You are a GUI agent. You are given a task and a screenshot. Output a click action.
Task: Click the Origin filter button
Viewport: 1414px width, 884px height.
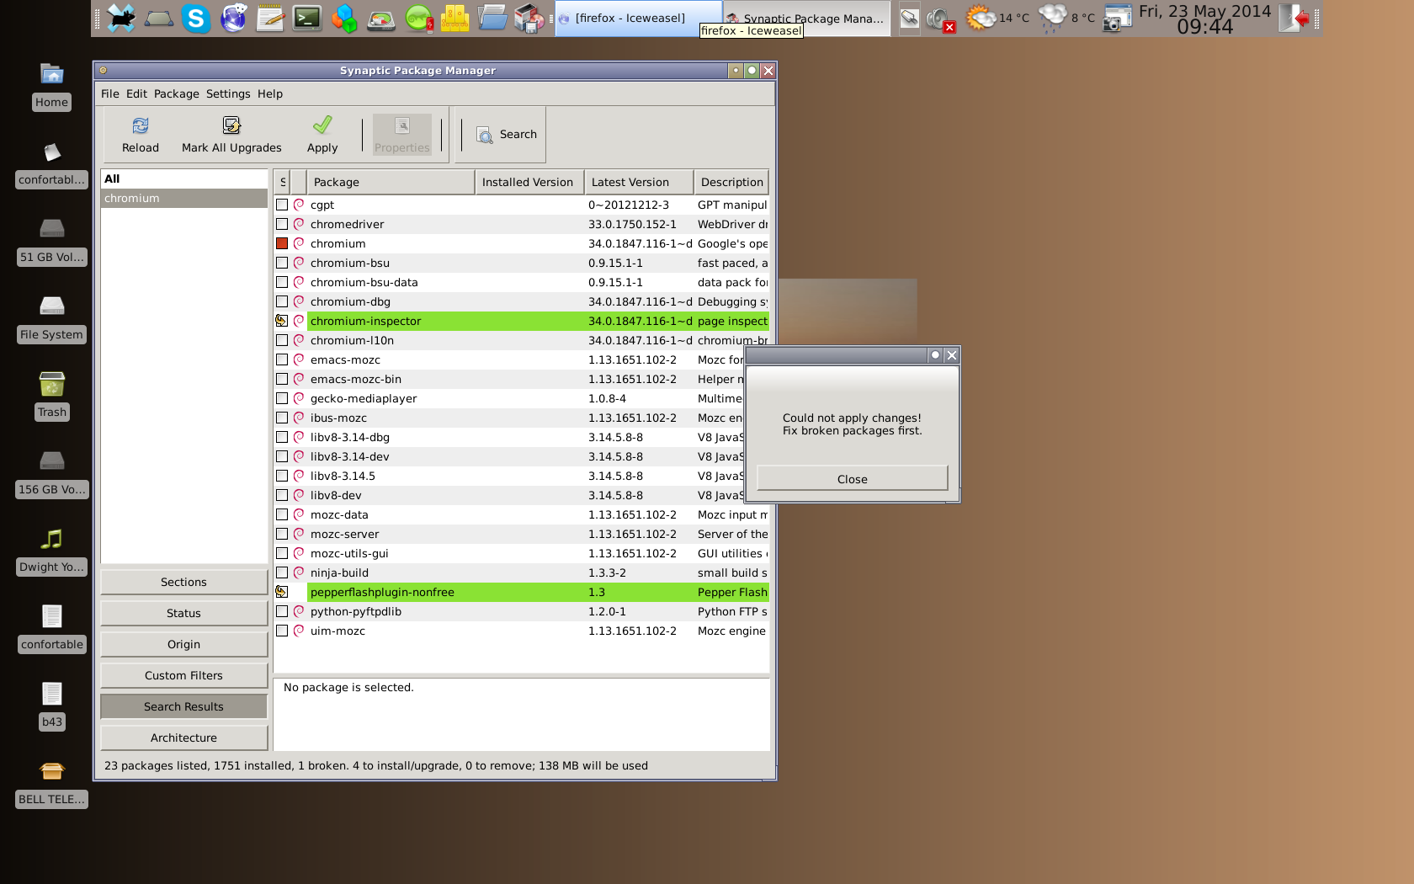[x=183, y=644]
